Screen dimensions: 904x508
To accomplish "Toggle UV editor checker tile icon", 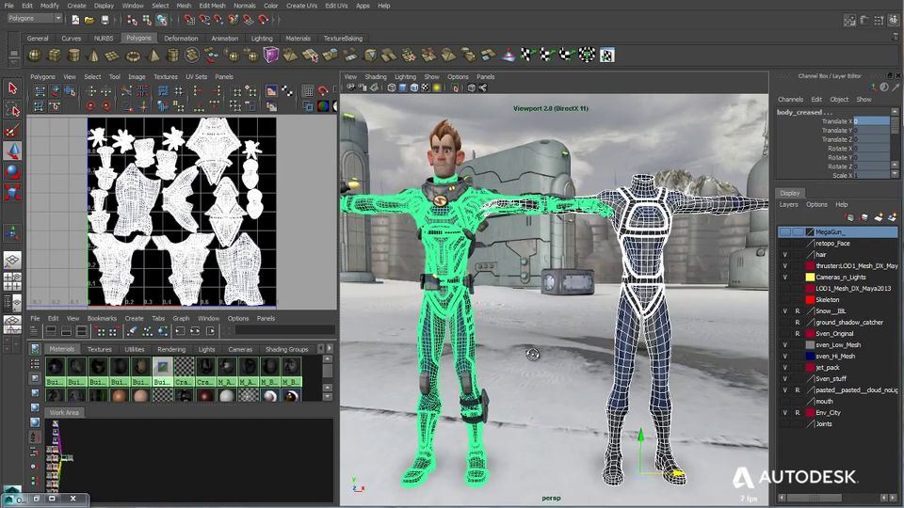I will coord(287,91).
